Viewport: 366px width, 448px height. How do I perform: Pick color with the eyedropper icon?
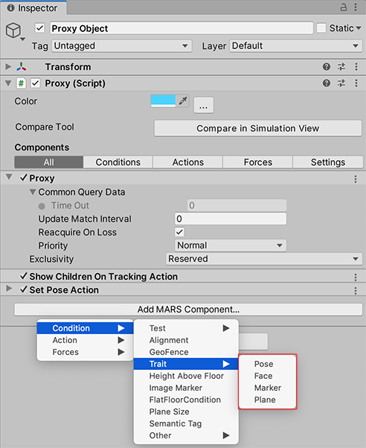pyautogui.click(x=182, y=101)
